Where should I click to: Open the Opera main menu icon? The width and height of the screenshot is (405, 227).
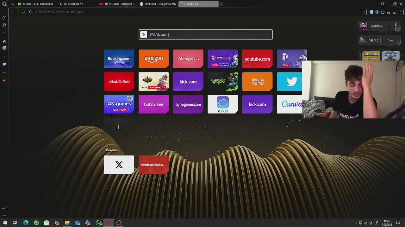coord(4,4)
